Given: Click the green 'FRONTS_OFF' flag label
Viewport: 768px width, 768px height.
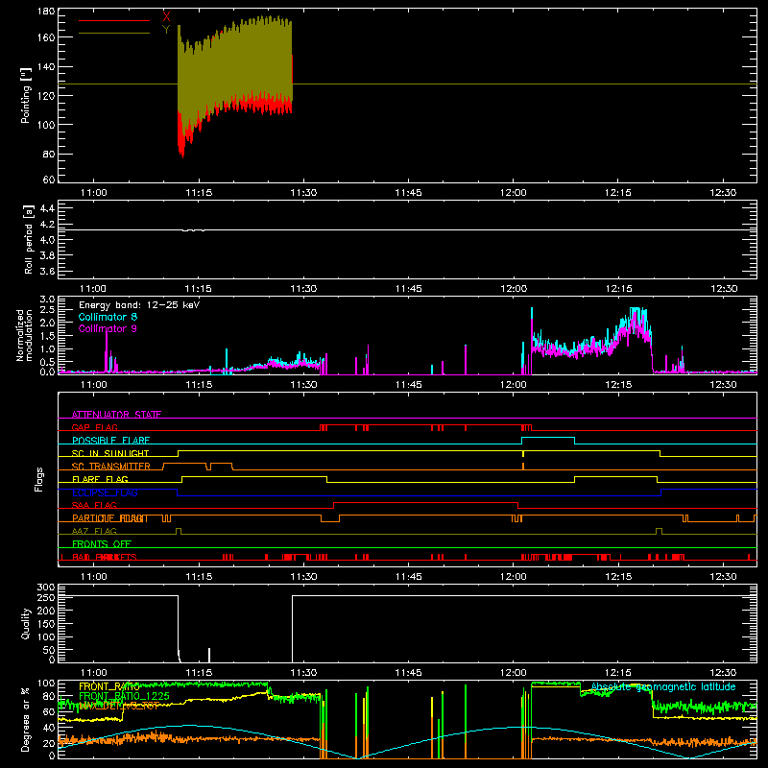Looking at the screenshot, I should tap(102, 544).
